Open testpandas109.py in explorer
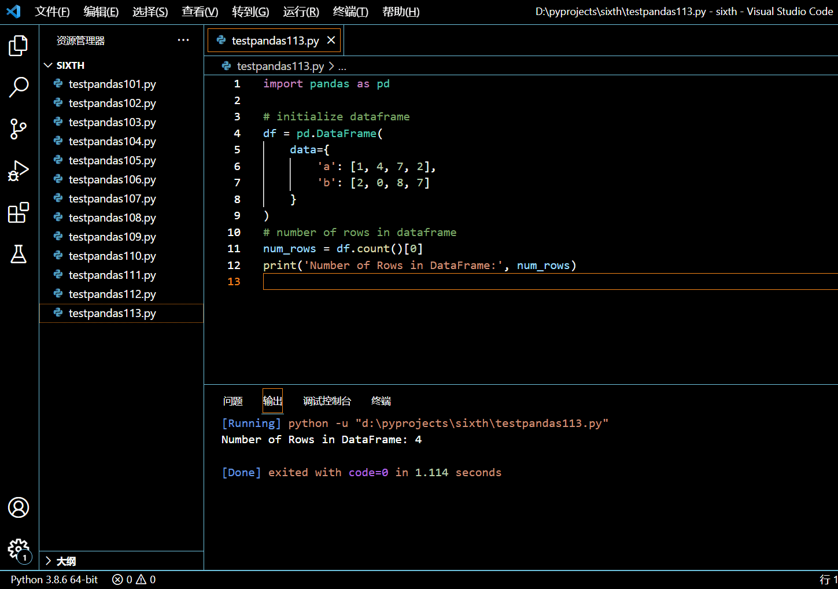This screenshot has width=838, height=589. click(x=121, y=237)
